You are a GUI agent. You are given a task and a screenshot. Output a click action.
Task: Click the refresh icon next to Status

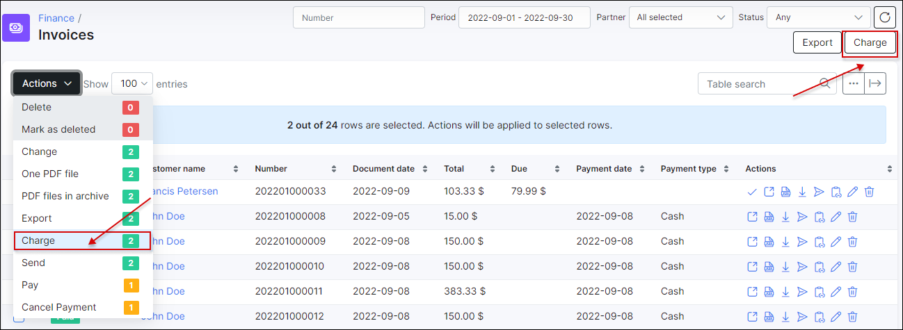click(884, 17)
